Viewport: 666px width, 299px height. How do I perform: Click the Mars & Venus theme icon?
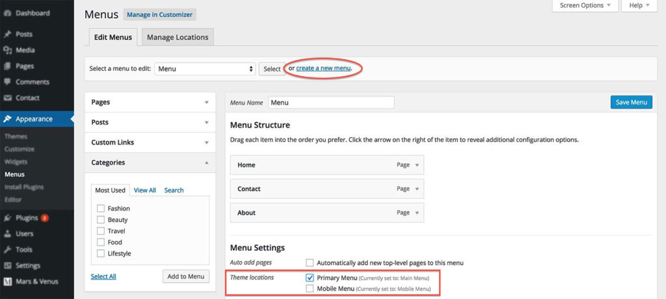coord(7,281)
